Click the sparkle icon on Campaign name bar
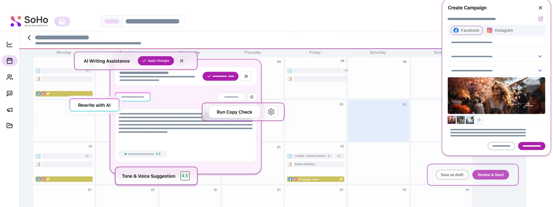Image resolution: width=553 pixels, height=207 pixels. [341, 179]
